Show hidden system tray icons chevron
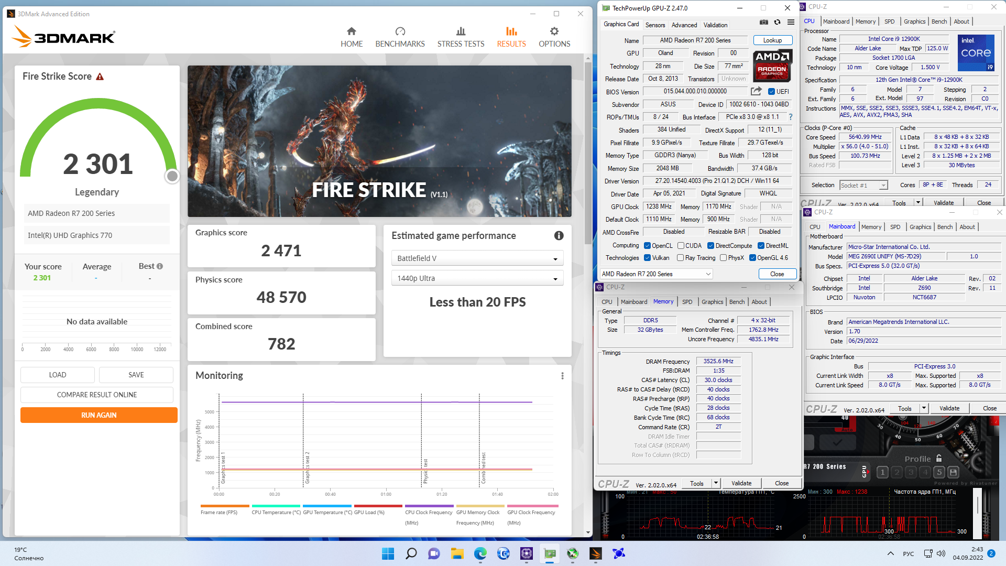 (x=891, y=553)
